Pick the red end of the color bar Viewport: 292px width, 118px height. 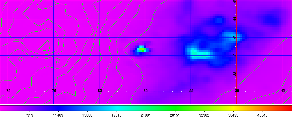click(289, 108)
